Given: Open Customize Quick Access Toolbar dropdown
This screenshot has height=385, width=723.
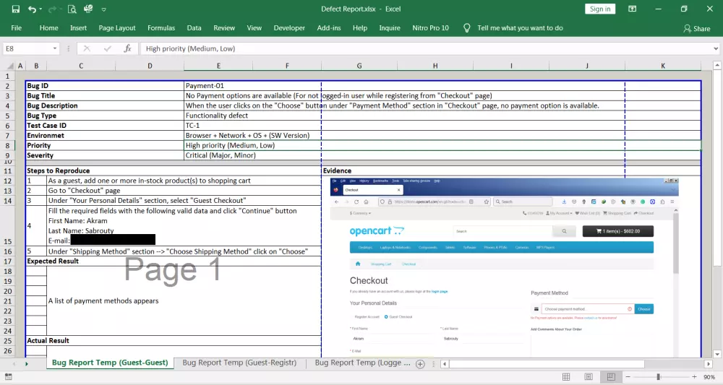Looking at the screenshot, I should [104, 9].
